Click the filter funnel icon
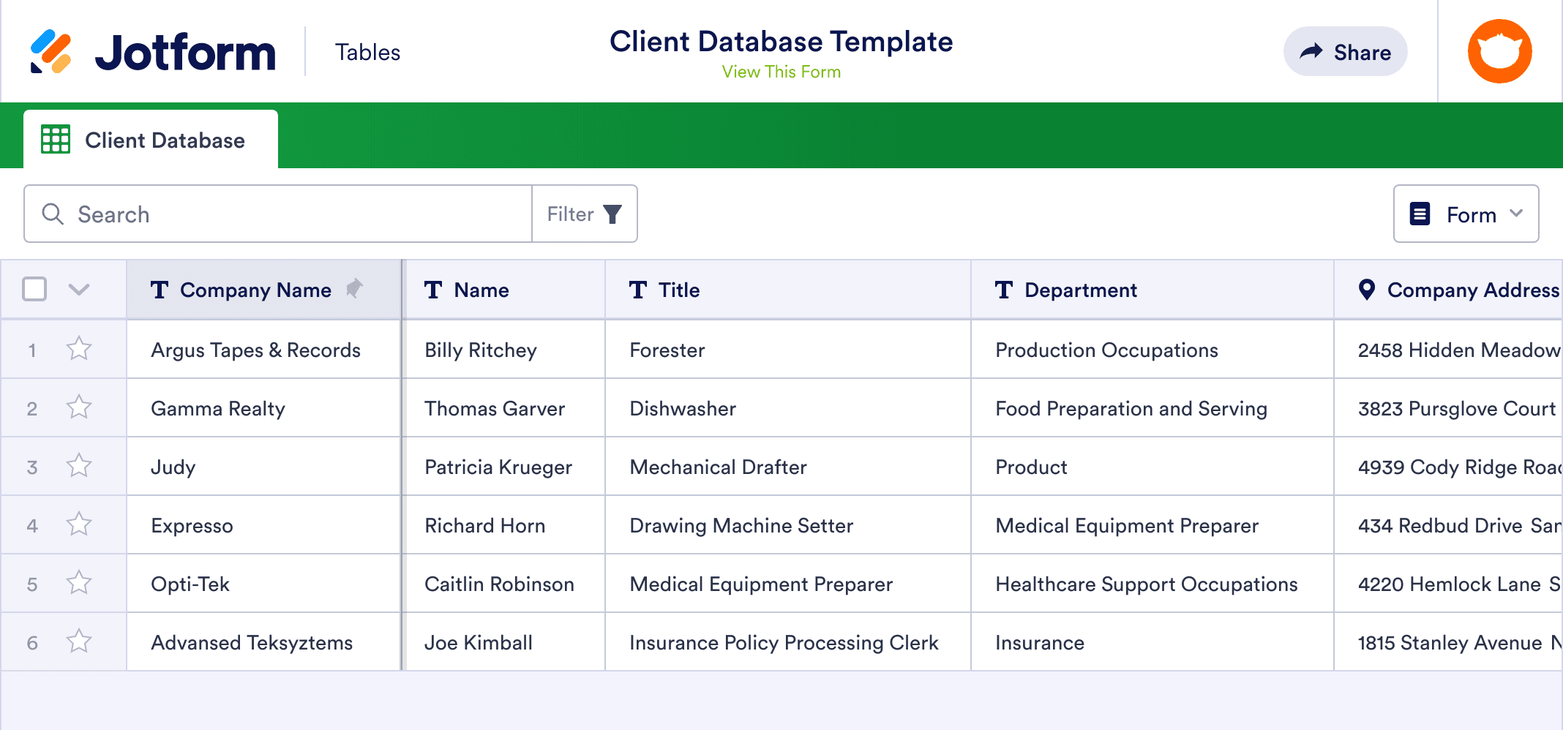The image size is (1563, 730). click(x=612, y=214)
